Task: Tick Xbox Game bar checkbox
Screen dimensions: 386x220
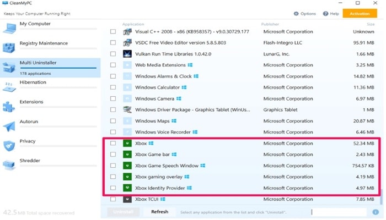Action: 113,155
